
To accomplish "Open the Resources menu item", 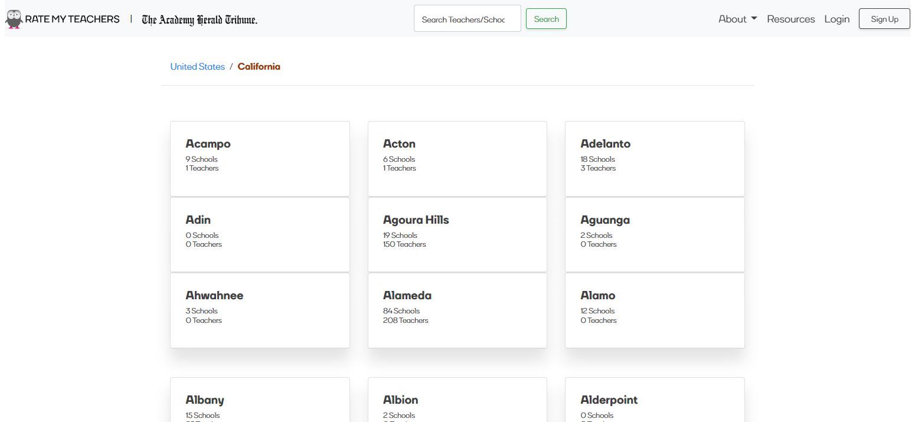I will click(790, 18).
